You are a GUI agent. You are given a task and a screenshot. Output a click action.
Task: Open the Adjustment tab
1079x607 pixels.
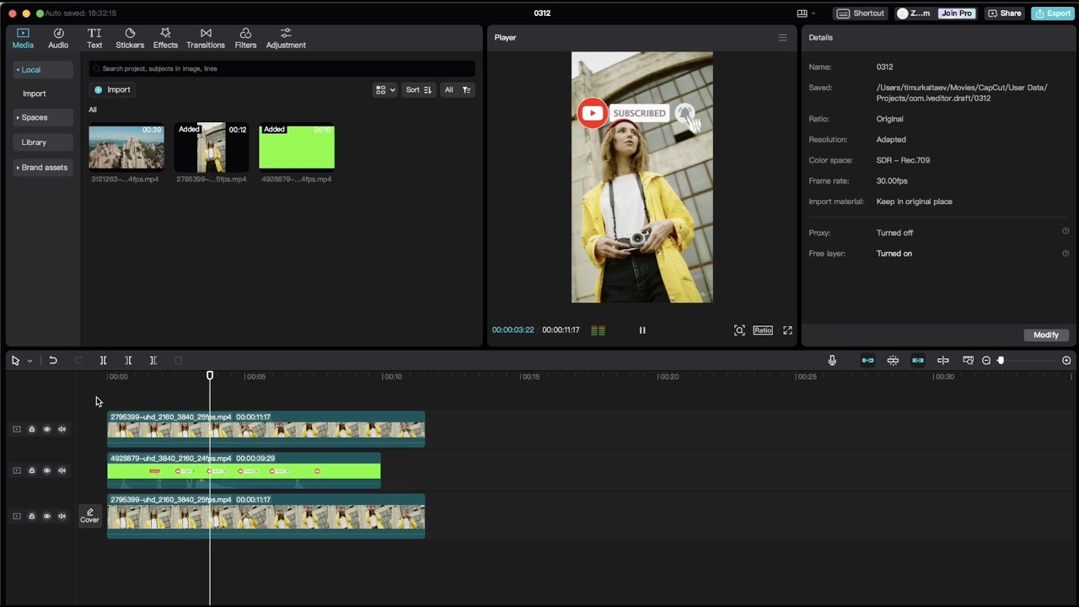click(286, 38)
